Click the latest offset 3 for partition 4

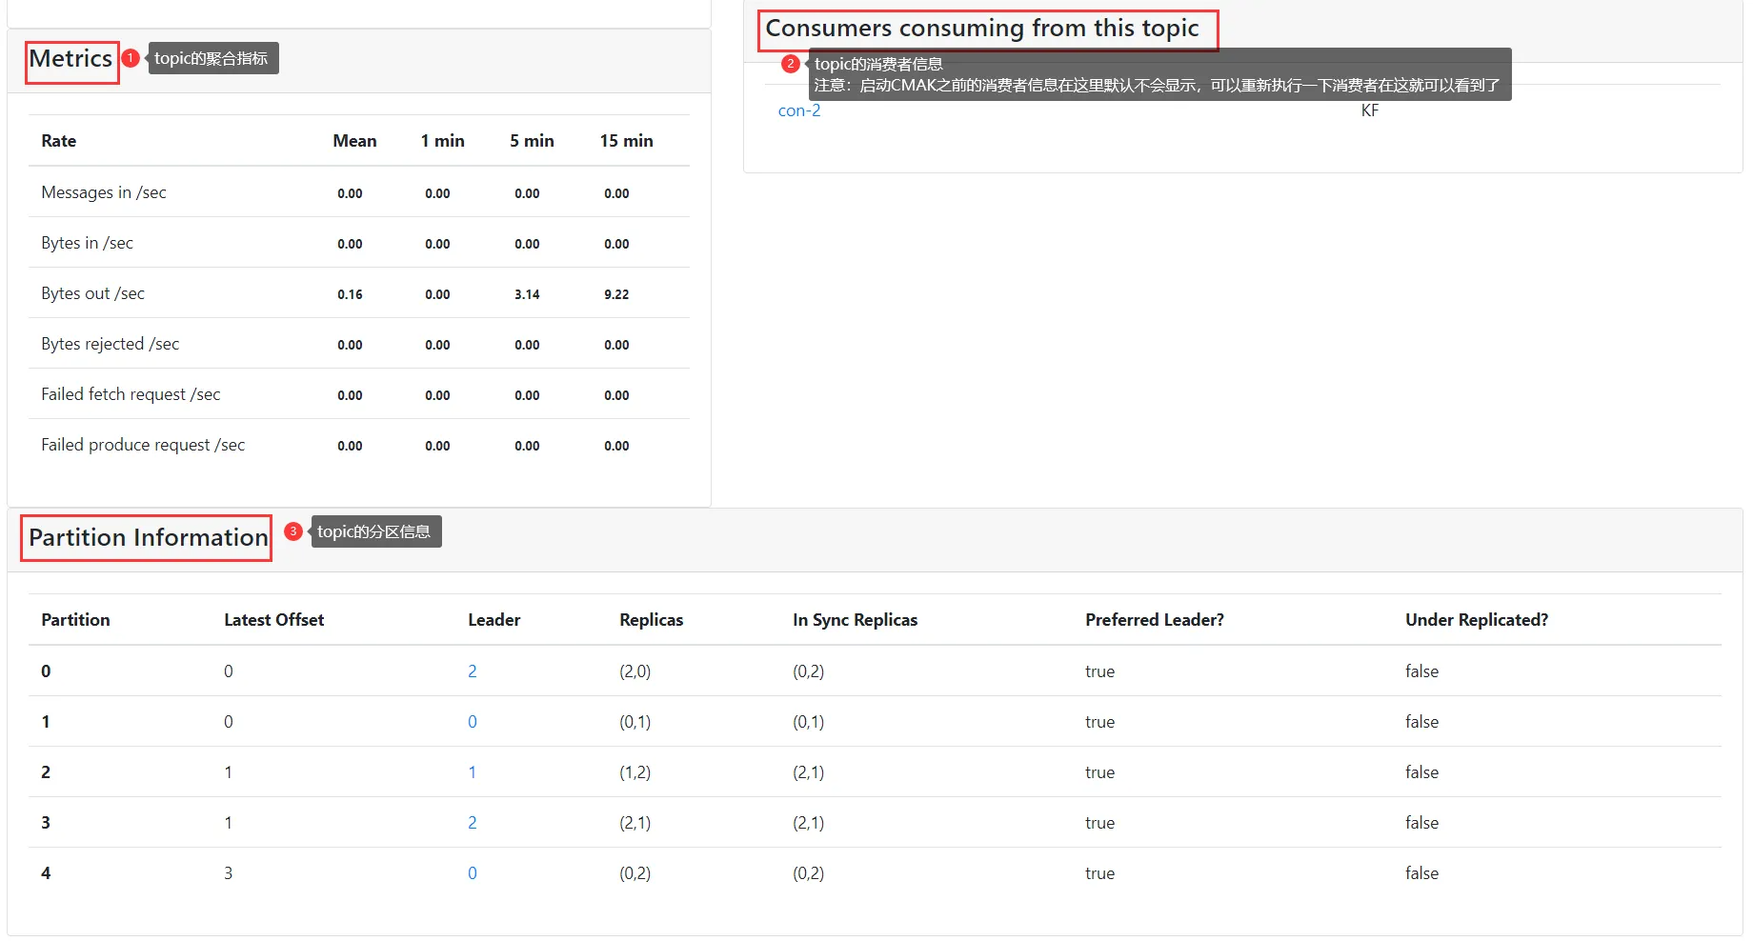point(229,873)
